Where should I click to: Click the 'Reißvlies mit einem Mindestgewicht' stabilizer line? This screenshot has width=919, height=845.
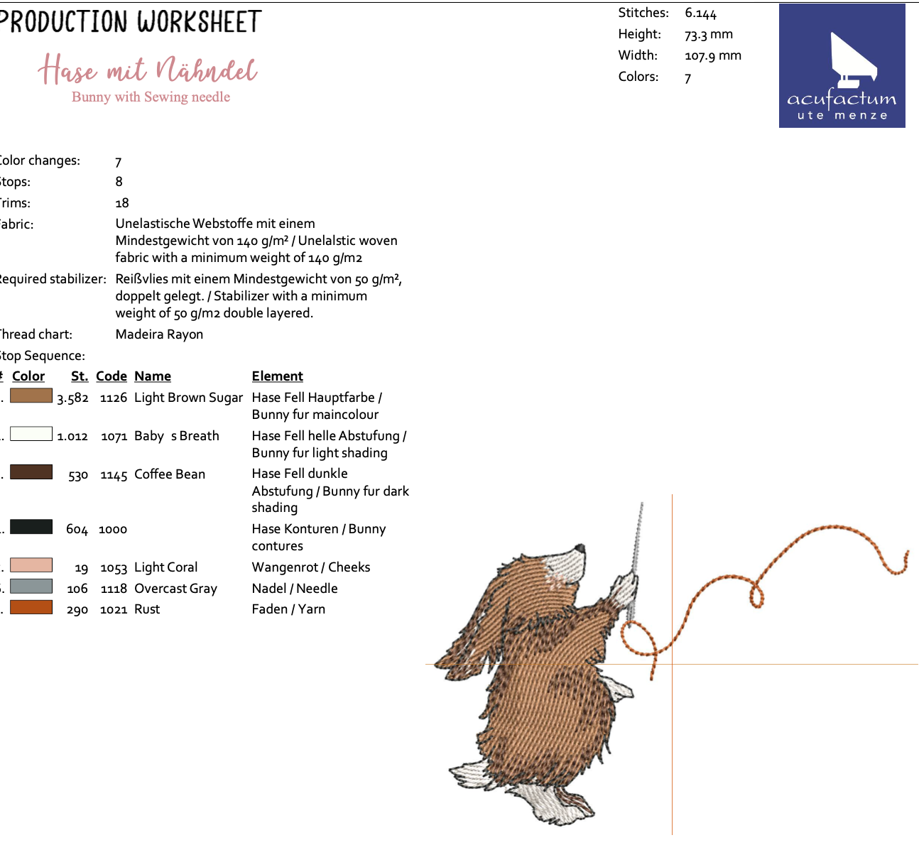coord(259,279)
